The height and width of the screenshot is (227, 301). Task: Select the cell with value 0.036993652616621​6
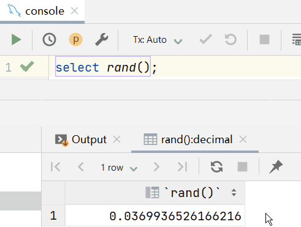point(155,216)
